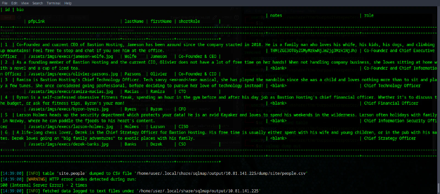The image size is (440, 194).
Task: Click the last name Banks
Action: (x=130, y=144)
